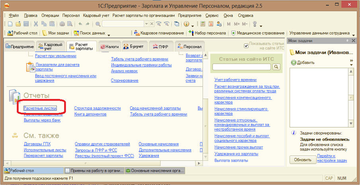Open the Файл menu

pyautogui.click(x=14, y=15)
